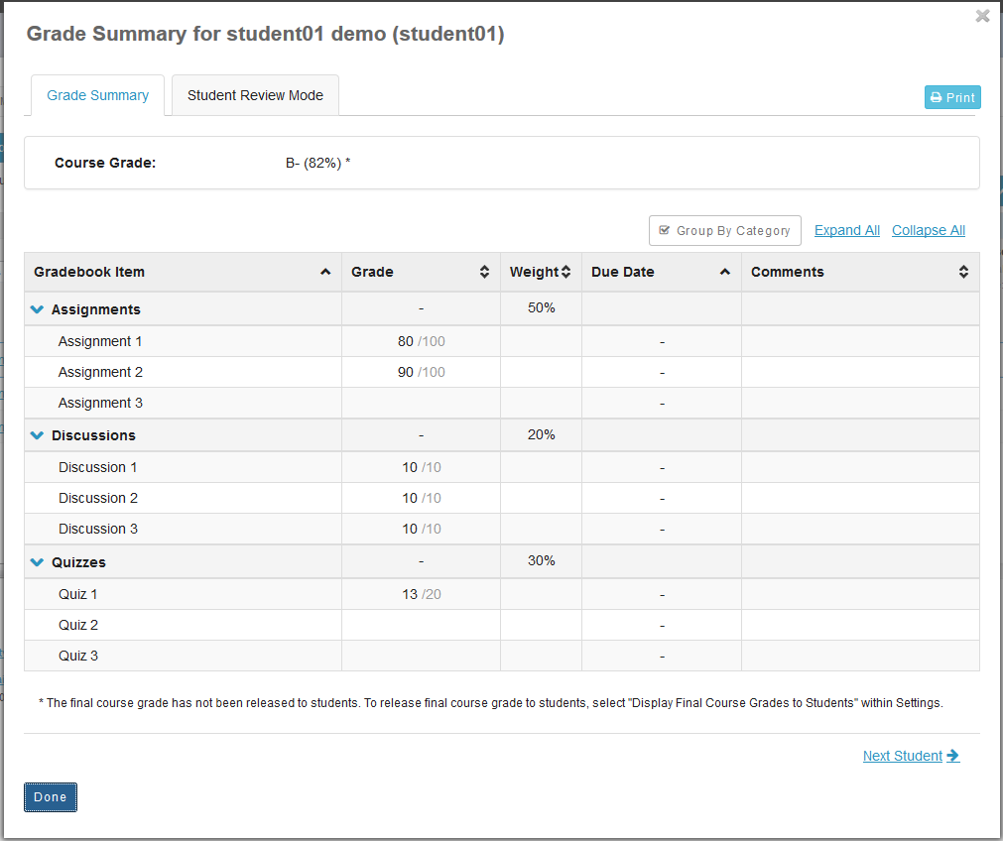Click the Print button
The image size is (1003, 841).
[x=952, y=97]
